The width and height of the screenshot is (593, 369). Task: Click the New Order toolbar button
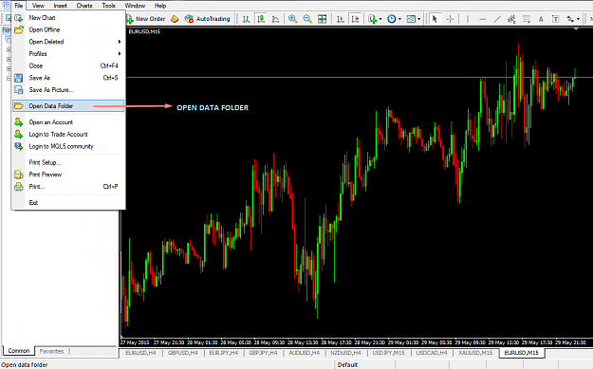pyautogui.click(x=145, y=19)
